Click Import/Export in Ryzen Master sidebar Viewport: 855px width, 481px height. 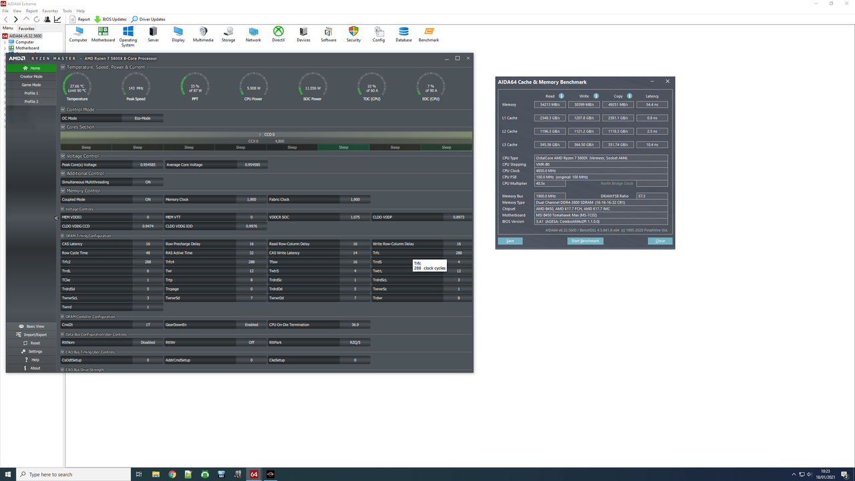click(x=31, y=335)
